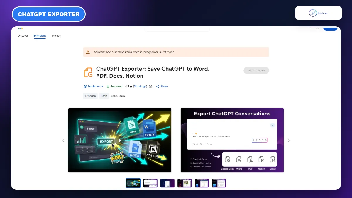The image size is (352, 198).
Task: Select the sixth thumbnail showing Google Docs export
Action: (219, 183)
